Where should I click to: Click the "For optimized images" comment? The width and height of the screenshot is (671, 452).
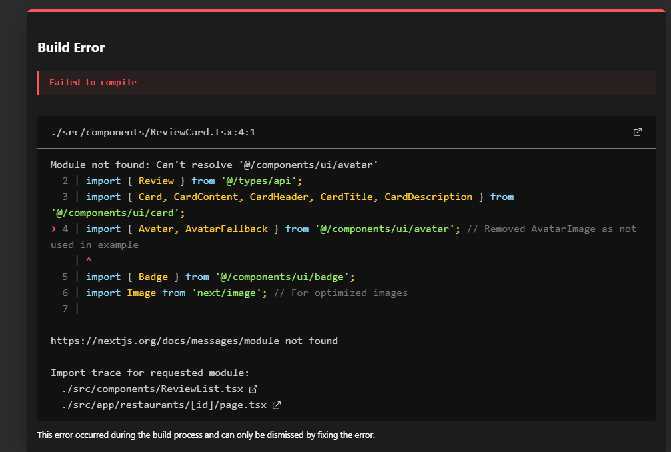click(340, 293)
